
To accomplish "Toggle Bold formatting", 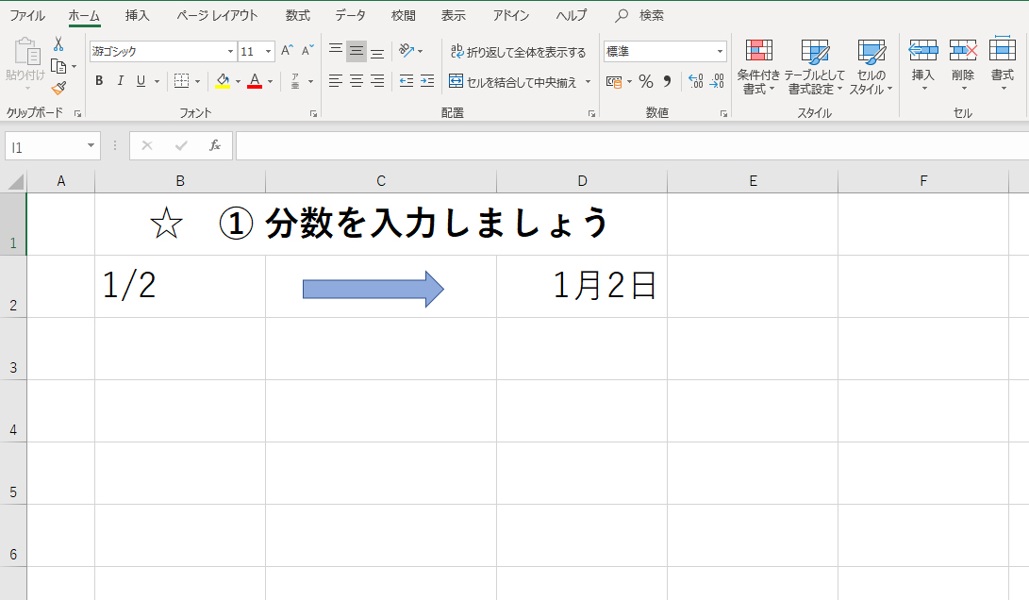I will (x=99, y=82).
